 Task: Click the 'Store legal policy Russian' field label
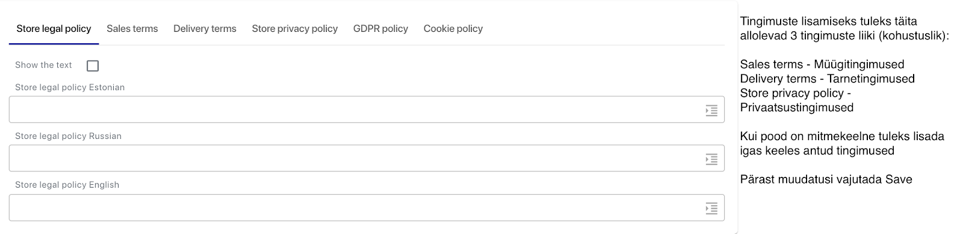coord(68,136)
